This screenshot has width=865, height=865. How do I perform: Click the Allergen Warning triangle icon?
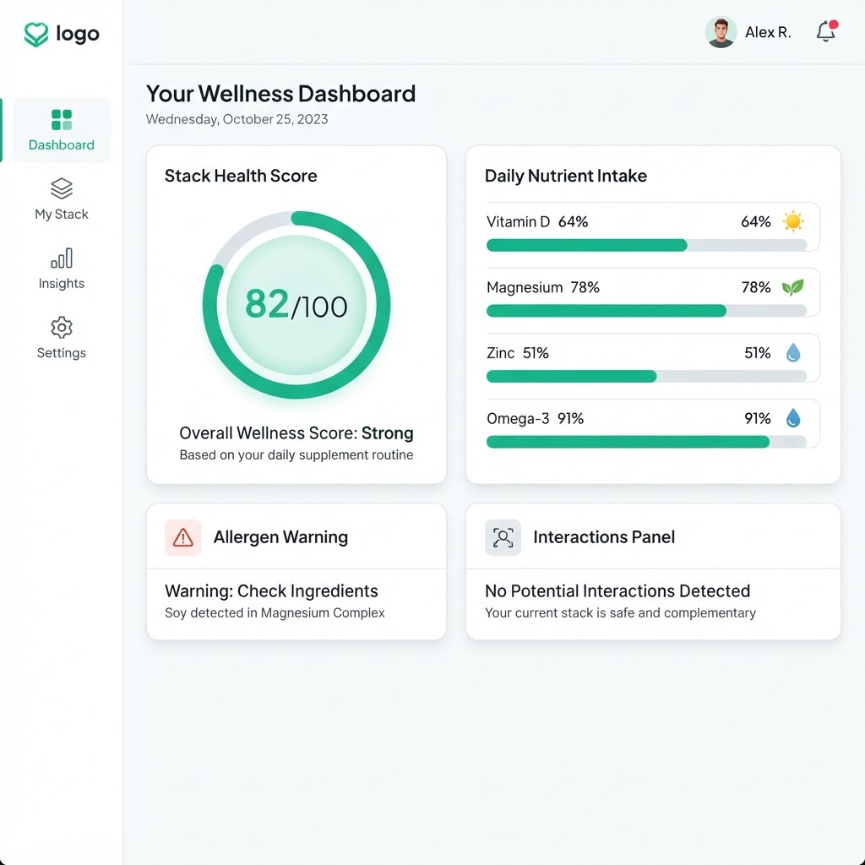click(183, 537)
